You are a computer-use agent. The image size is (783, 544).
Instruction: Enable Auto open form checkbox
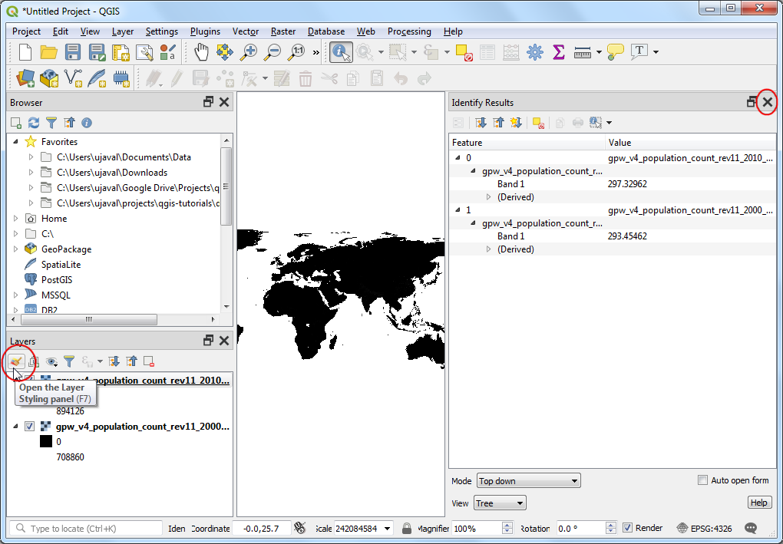[x=702, y=480]
